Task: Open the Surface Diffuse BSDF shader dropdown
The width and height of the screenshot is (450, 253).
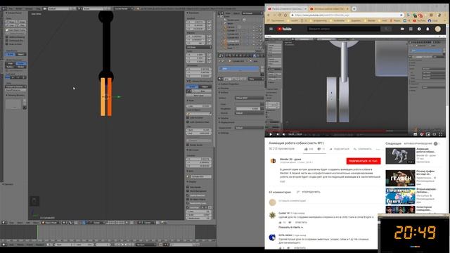Action: tap(249, 98)
